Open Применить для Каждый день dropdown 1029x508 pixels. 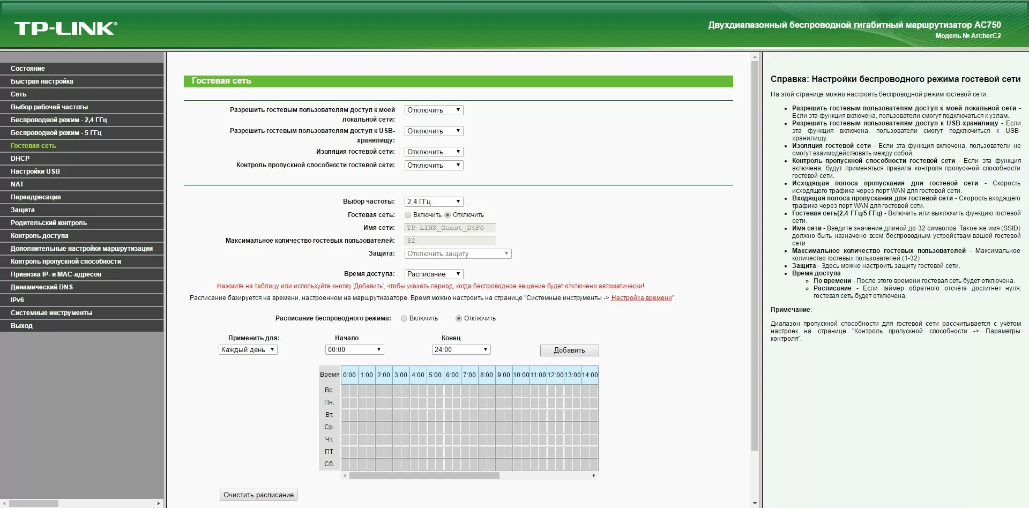(x=248, y=350)
